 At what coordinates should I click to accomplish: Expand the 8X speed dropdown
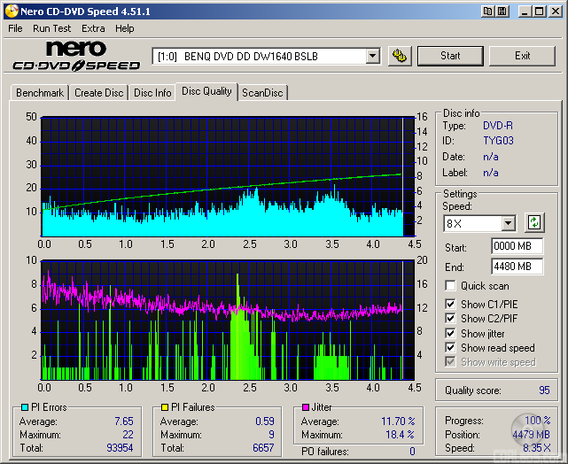[508, 223]
